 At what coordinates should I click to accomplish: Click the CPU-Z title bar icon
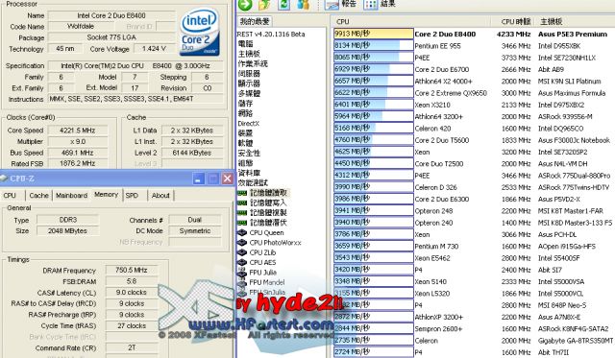[4, 179]
